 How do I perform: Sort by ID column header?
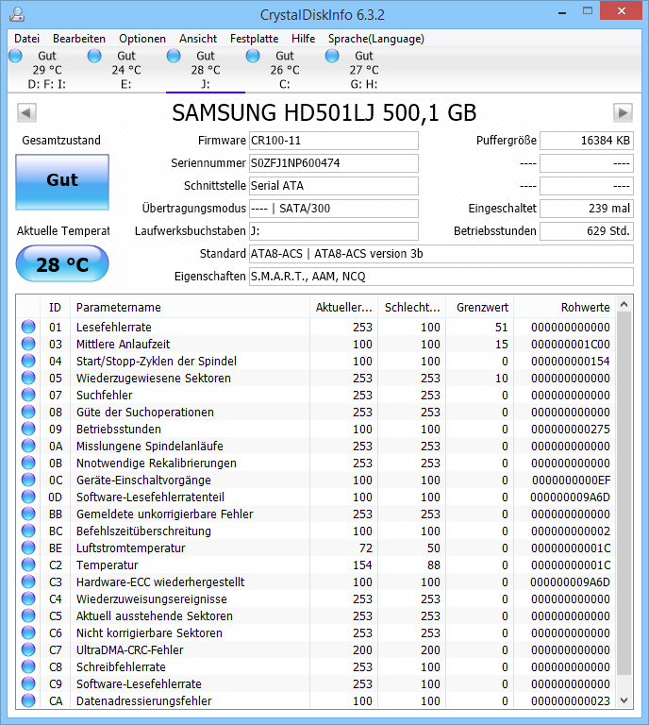pyautogui.click(x=55, y=307)
